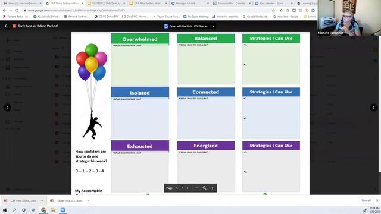Click the balloons illustration in the PDF

[x=92, y=62]
